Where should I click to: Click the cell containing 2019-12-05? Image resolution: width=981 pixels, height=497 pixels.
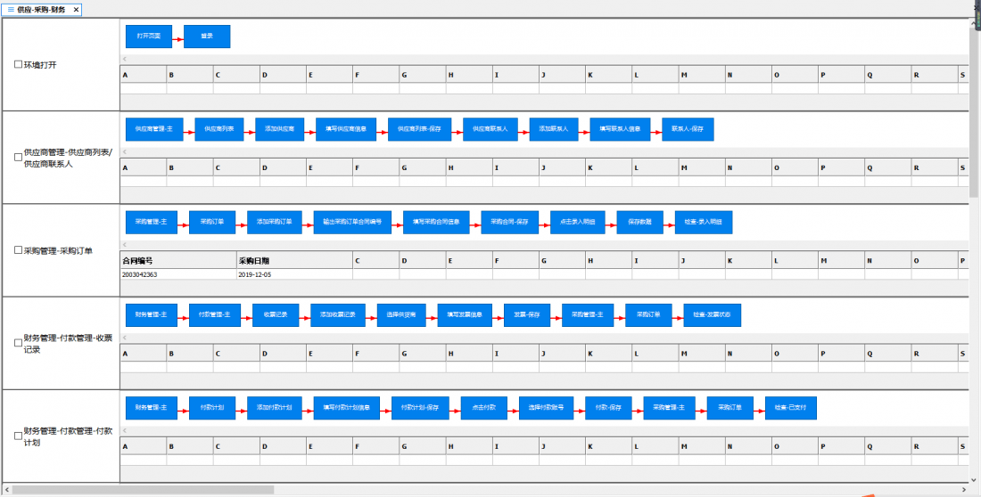(x=294, y=274)
